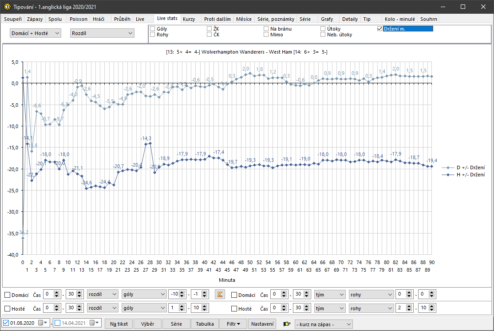Open calendar picker for start date 01.08.2020
The width and height of the screenshot is (494, 331).
(41, 323)
